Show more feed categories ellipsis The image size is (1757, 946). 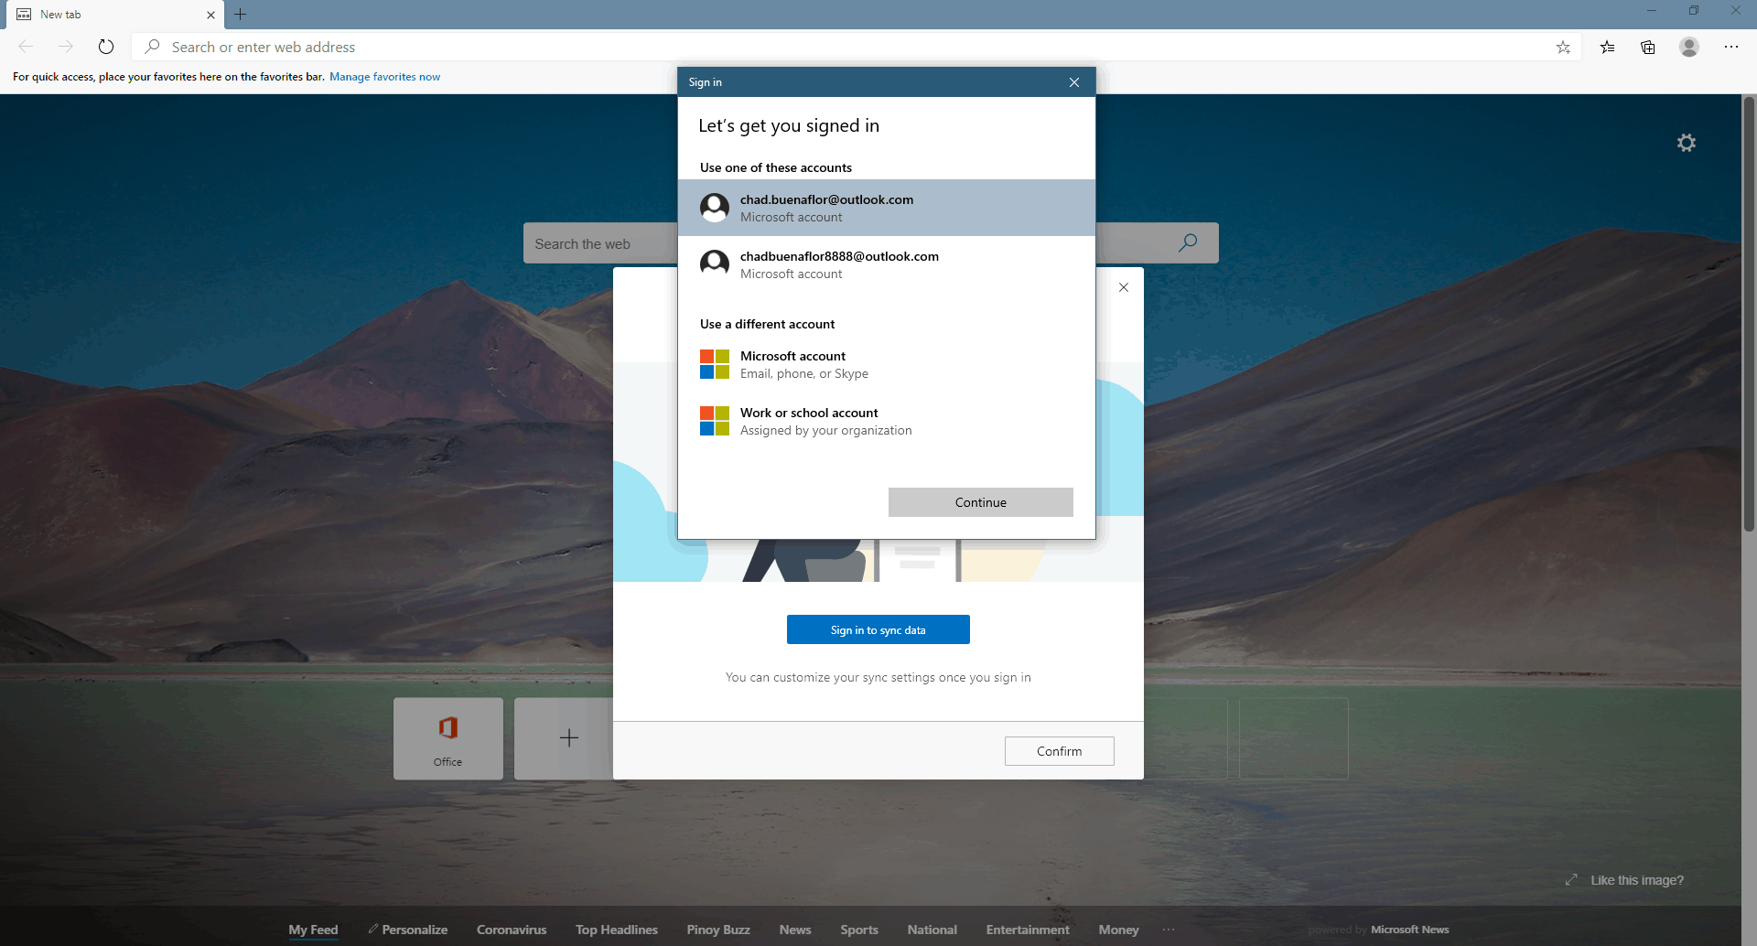point(1169,930)
